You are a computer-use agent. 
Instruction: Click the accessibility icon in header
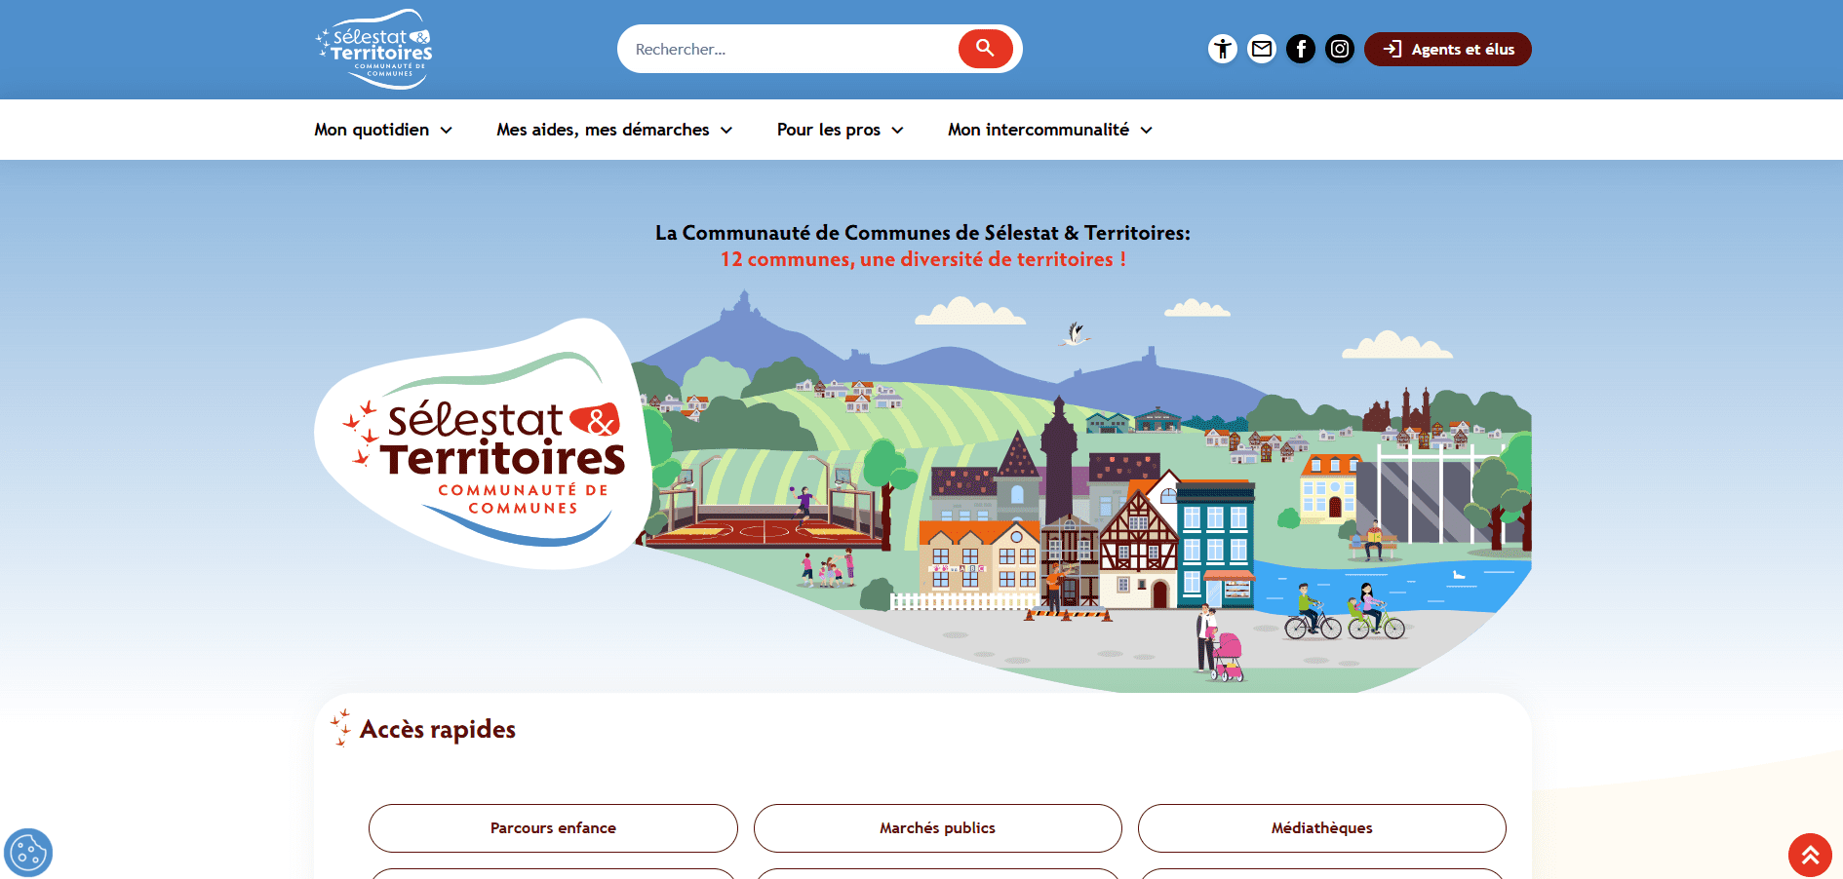(1222, 49)
